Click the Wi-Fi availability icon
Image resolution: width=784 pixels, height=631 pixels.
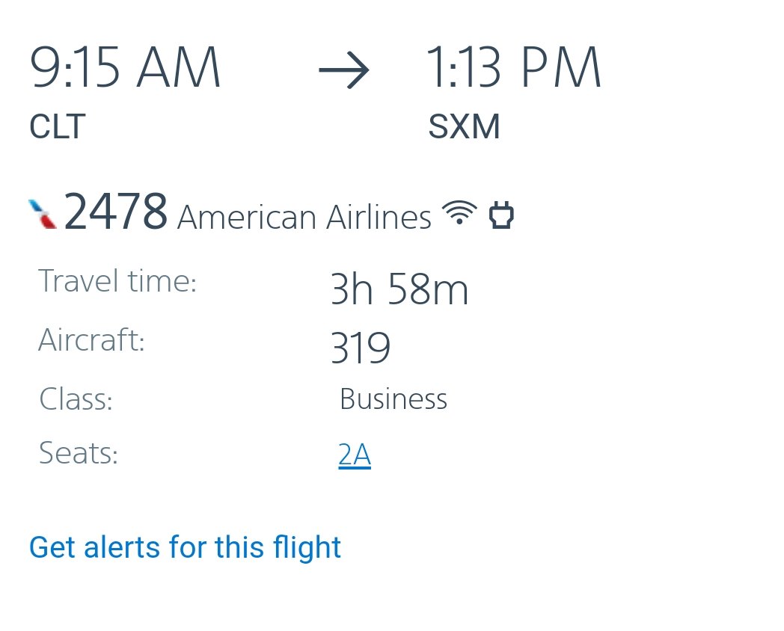[x=459, y=213]
